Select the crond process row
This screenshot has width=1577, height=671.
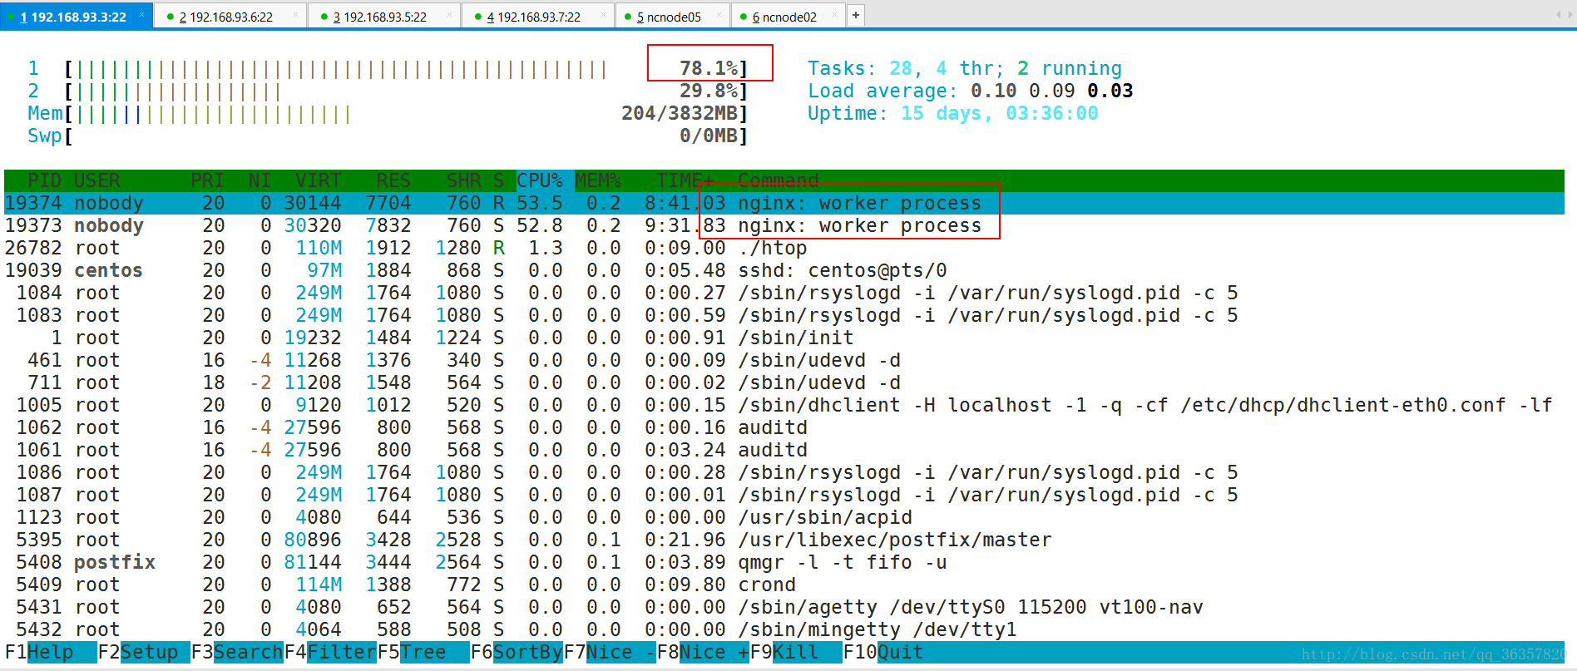point(784,585)
